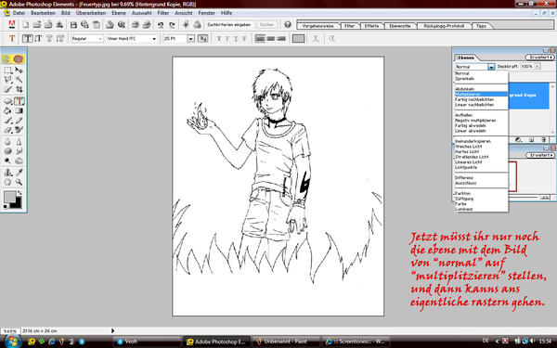This screenshot has height=348, width=557.
Task: Click the Open folder icon
Action: 37,24
